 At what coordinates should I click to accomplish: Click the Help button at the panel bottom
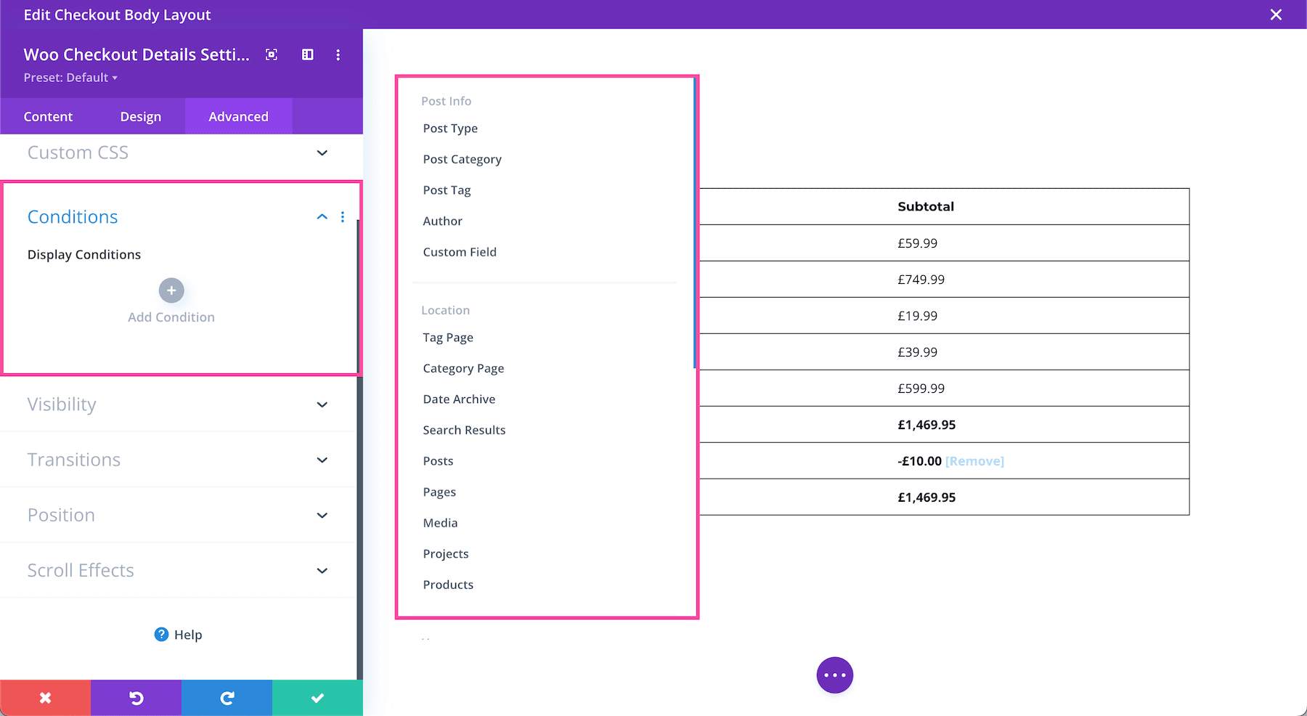coord(178,634)
